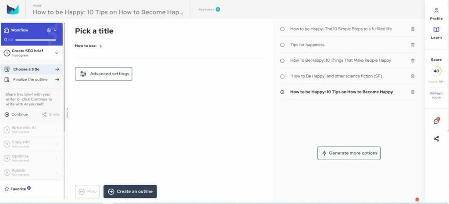Click the Keywords count badge
Image resolution: width=449 pixels, height=204 pixels.
(x=218, y=10)
